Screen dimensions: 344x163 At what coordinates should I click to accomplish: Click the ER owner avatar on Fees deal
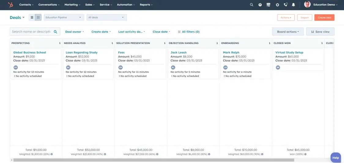120,67
